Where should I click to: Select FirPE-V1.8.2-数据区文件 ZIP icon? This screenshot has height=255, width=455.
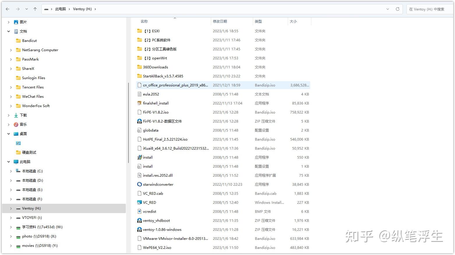[x=140, y=121]
